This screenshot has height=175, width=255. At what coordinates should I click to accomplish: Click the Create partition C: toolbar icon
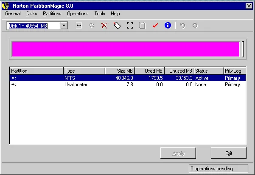[x=92, y=25]
